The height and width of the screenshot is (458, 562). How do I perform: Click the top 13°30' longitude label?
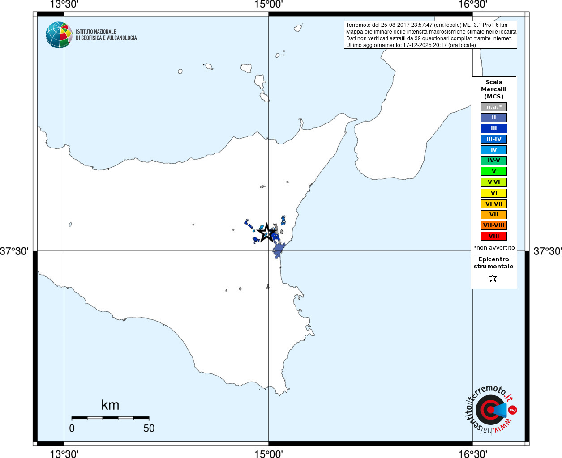coord(64,5)
